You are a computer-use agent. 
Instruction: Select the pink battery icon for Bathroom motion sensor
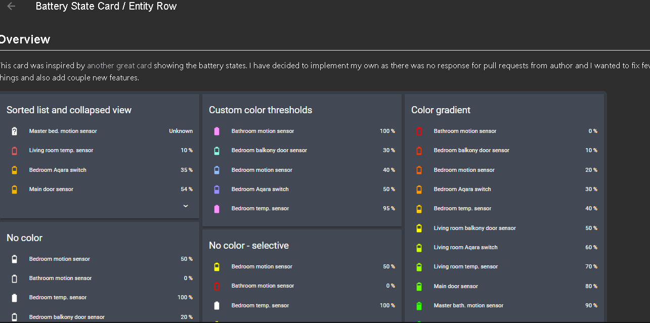pos(216,130)
